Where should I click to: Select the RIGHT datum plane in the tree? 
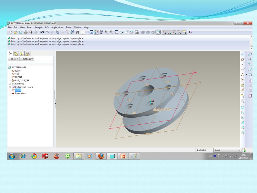(17, 71)
